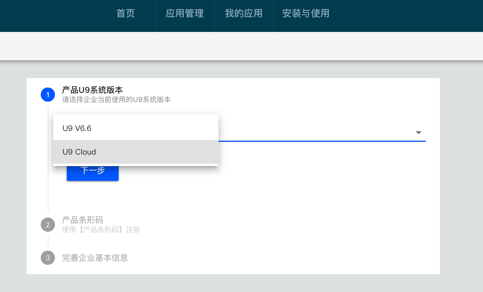Click the step 1 circle icon
The height and width of the screenshot is (292, 483).
click(48, 95)
